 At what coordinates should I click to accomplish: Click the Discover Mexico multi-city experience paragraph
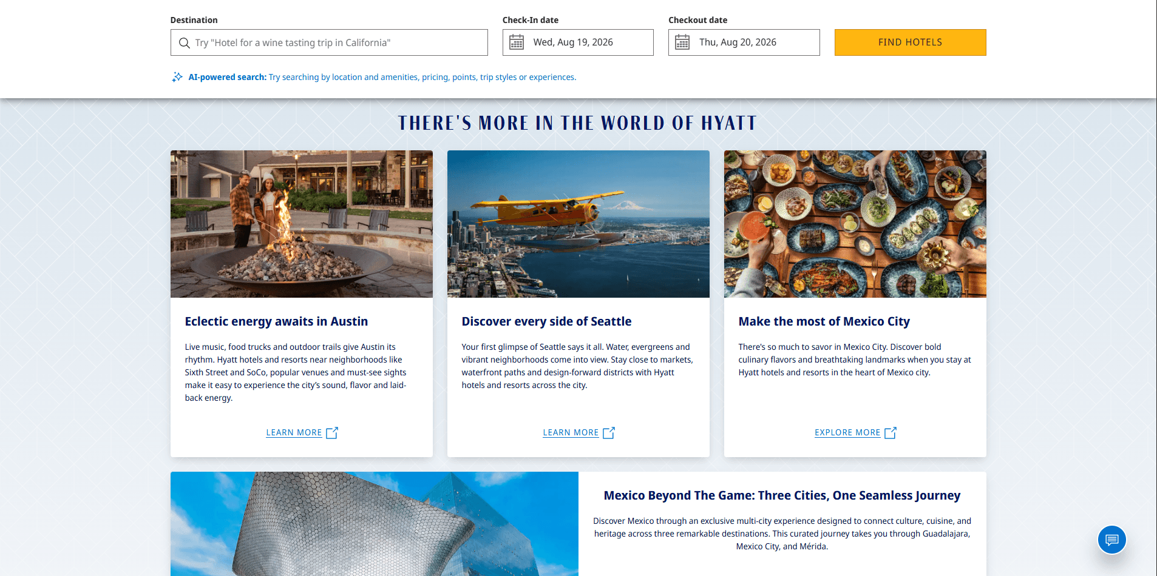[x=782, y=534]
